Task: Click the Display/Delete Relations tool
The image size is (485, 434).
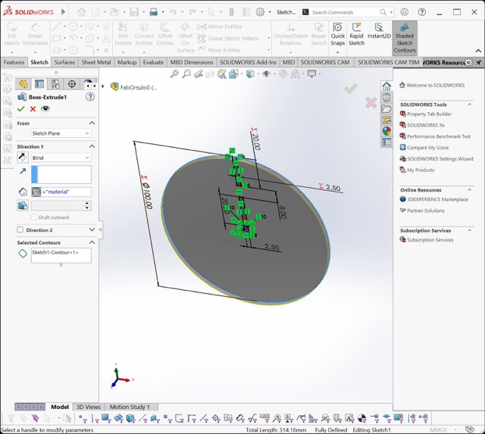Action: [x=290, y=35]
